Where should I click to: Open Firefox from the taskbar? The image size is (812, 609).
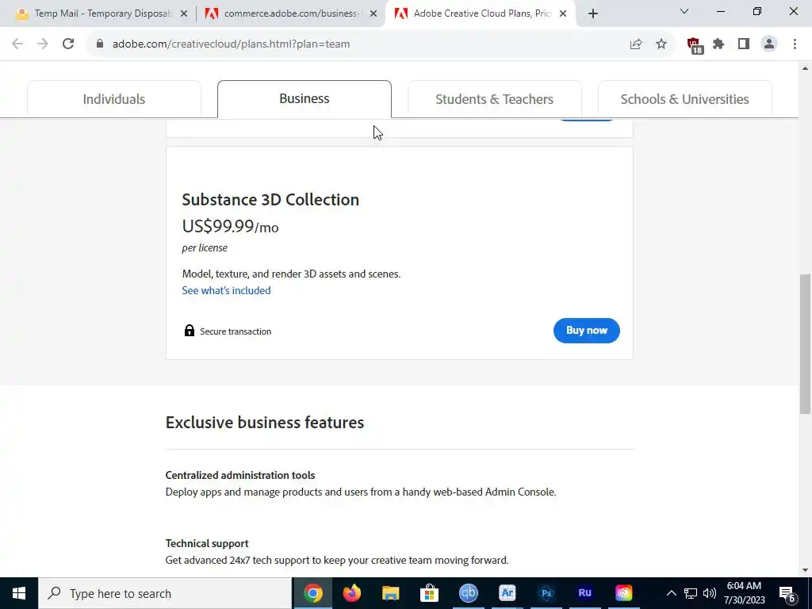tap(351, 593)
